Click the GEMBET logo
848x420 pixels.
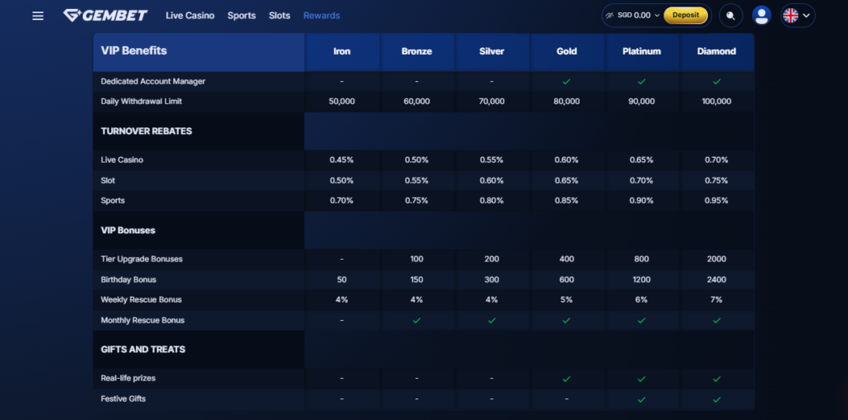click(x=105, y=15)
